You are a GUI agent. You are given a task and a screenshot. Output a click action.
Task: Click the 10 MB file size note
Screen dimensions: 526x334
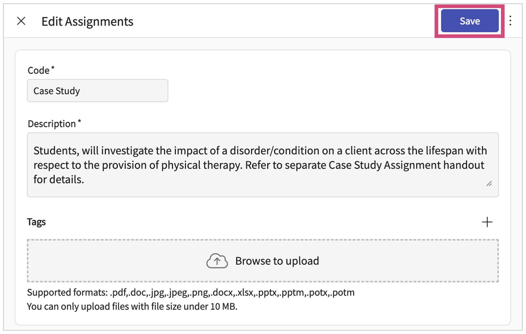click(x=132, y=306)
